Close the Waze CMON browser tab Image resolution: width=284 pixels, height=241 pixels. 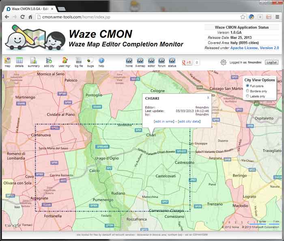click(x=52, y=9)
